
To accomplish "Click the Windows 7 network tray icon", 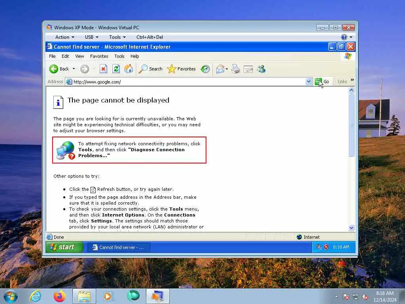I will click(x=356, y=297).
